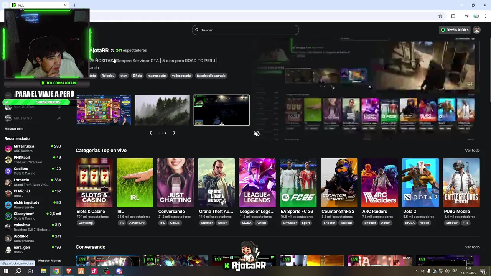The width and height of the screenshot is (491, 276).
Task: Open the Chrome profile avatar
Action: coord(476,16)
